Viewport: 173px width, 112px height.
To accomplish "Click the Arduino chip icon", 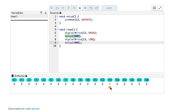I will point(13,76).
